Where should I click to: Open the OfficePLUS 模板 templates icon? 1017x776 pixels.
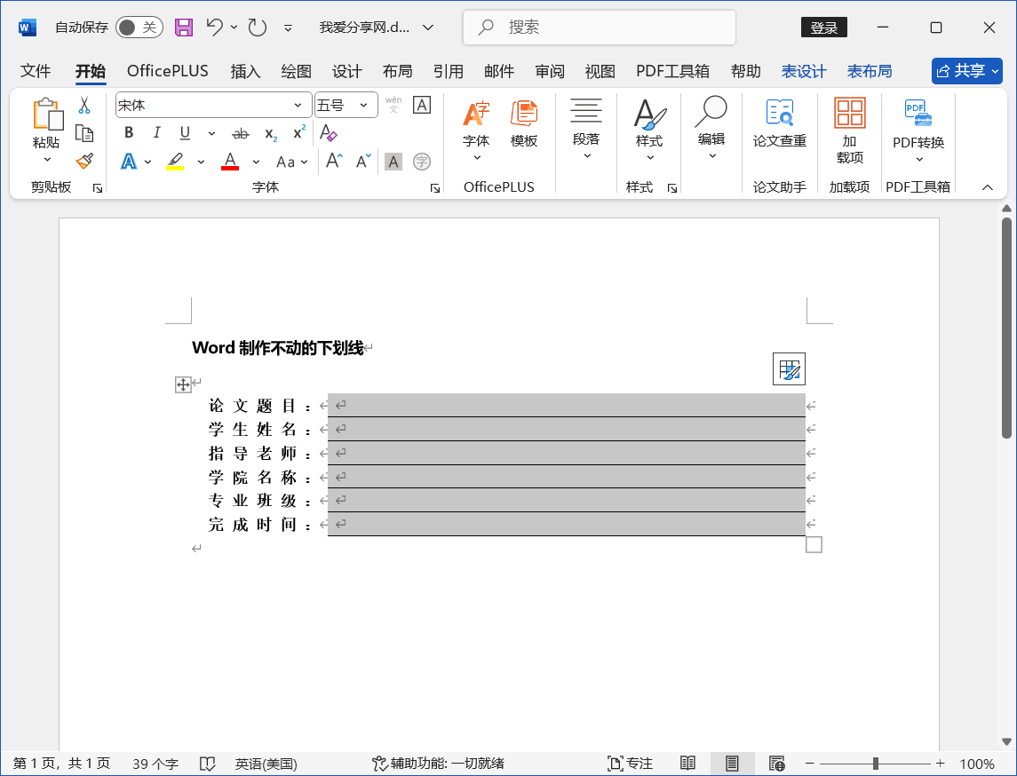coord(524,123)
